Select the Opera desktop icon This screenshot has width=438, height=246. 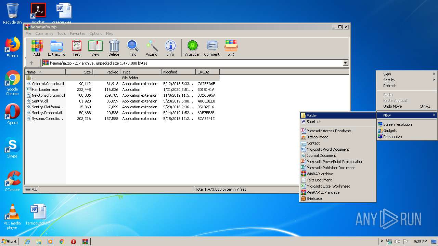pyautogui.click(x=12, y=114)
